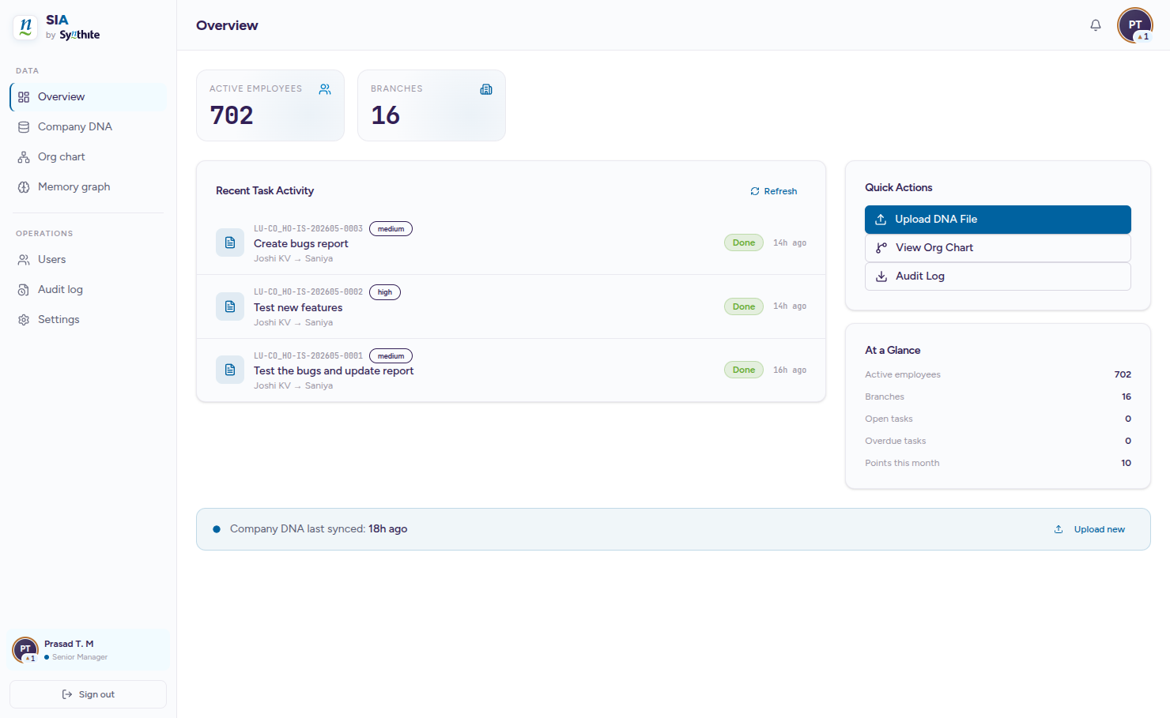1170x718 pixels.
Task: Click View Org Chart quick action
Action: click(998, 248)
